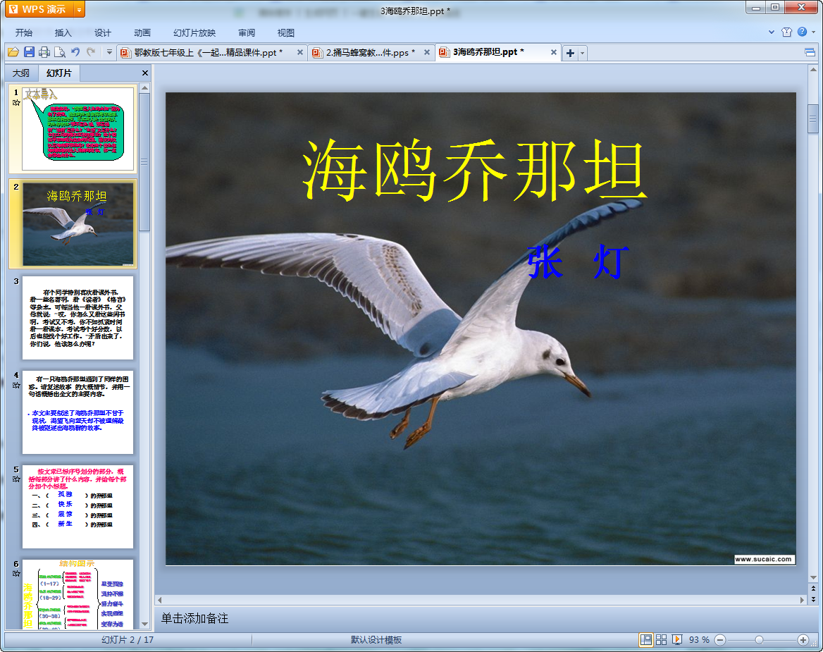Expand the WPS 演示 button dropdown arrow
Image resolution: width=823 pixels, height=652 pixels.
[79, 9]
